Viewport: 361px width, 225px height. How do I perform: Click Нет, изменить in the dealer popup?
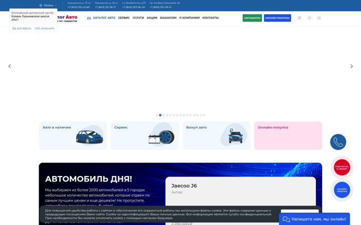(45, 28)
